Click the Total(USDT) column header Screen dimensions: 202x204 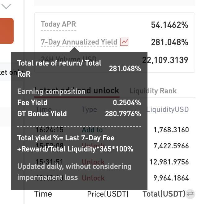click(x=164, y=194)
